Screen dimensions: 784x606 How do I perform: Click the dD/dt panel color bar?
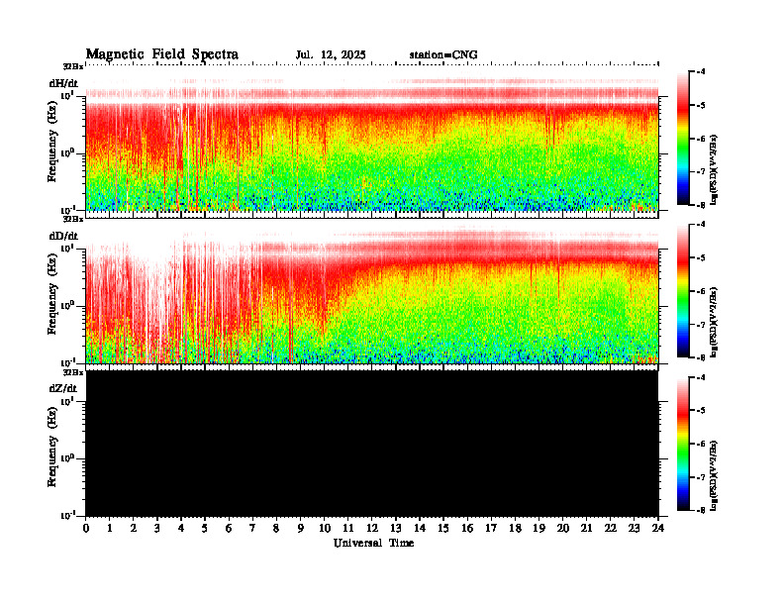683,291
